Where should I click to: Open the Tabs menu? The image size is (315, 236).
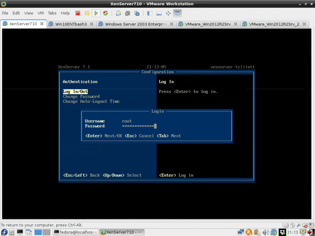[x=52, y=13]
